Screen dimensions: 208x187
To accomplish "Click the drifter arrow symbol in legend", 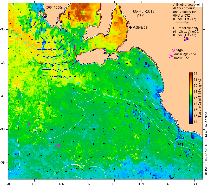I will (x=171, y=56).
